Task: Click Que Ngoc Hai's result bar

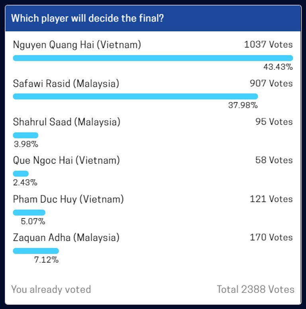Action: [x=21, y=173]
